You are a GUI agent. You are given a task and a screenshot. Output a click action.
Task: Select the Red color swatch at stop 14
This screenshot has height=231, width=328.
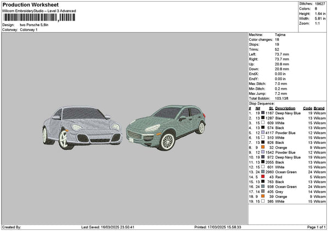pos(263,177)
